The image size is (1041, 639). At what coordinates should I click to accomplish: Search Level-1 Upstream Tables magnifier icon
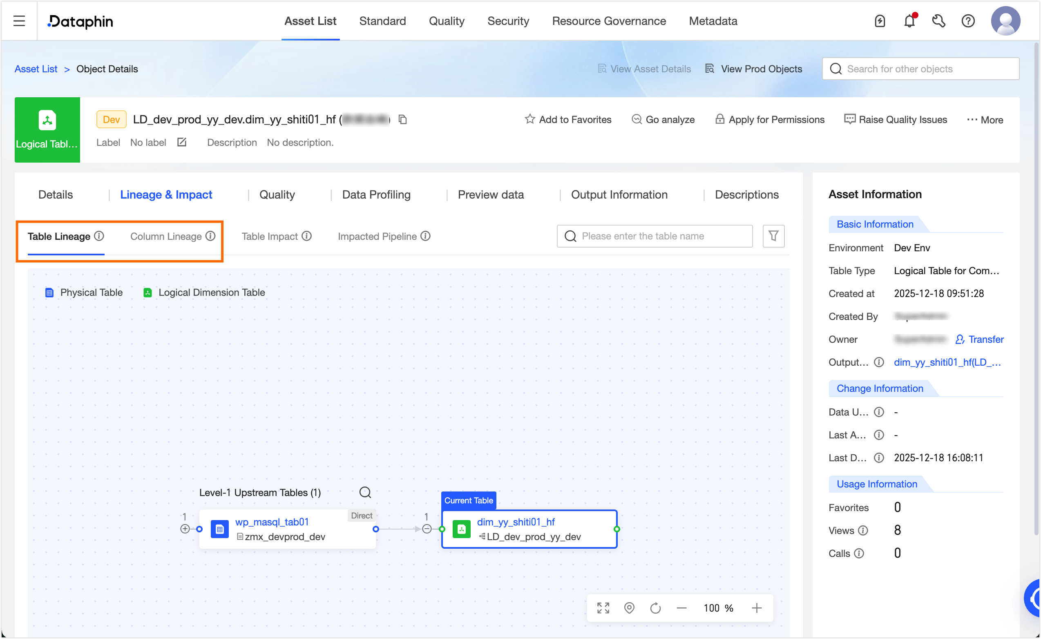365,492
